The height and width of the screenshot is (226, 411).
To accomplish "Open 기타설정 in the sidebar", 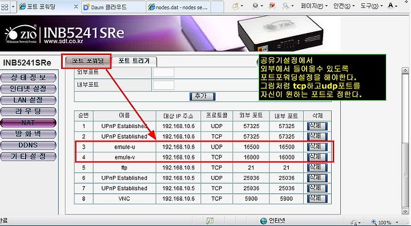I will pyautogui.click(x=29, y=157).
